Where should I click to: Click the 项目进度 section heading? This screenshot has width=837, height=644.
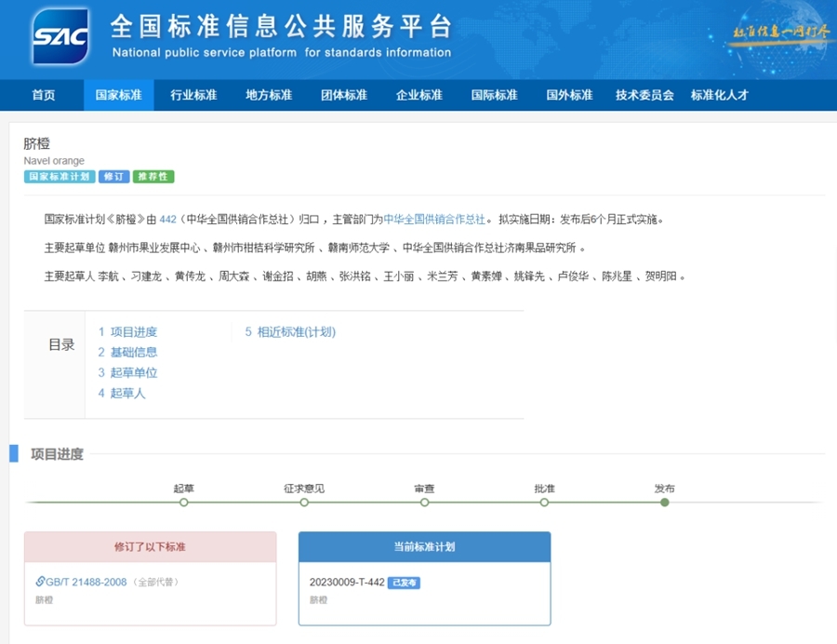click(x=57, y=454)
